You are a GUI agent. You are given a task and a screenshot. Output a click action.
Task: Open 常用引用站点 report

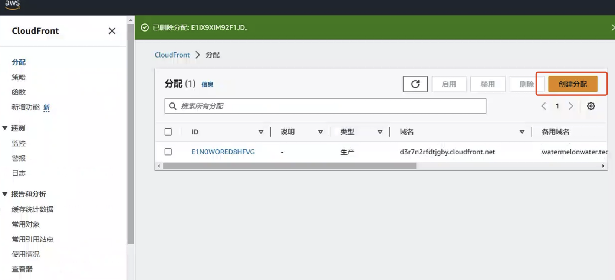pos(33,239)
